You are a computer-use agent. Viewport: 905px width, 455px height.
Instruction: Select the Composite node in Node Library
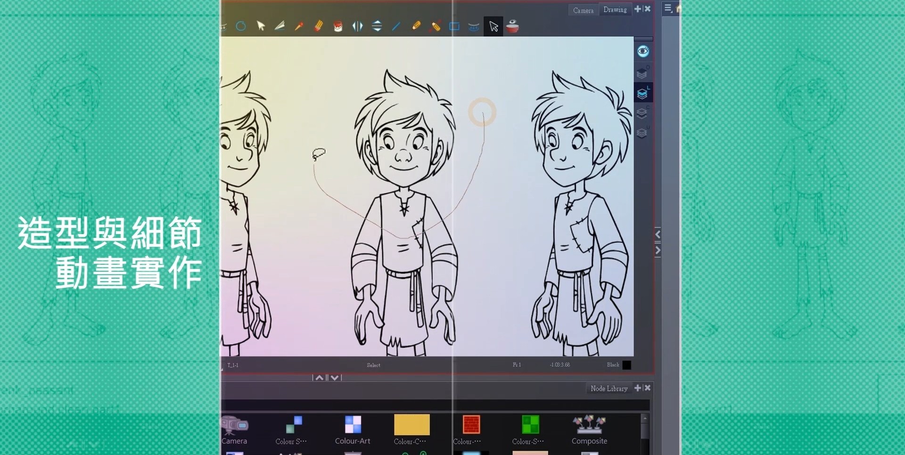tap(589, 430)
